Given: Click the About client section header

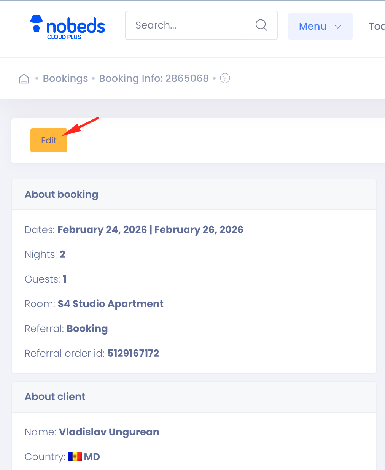Looking at the screenshot, I should click(x=55, y=397).
